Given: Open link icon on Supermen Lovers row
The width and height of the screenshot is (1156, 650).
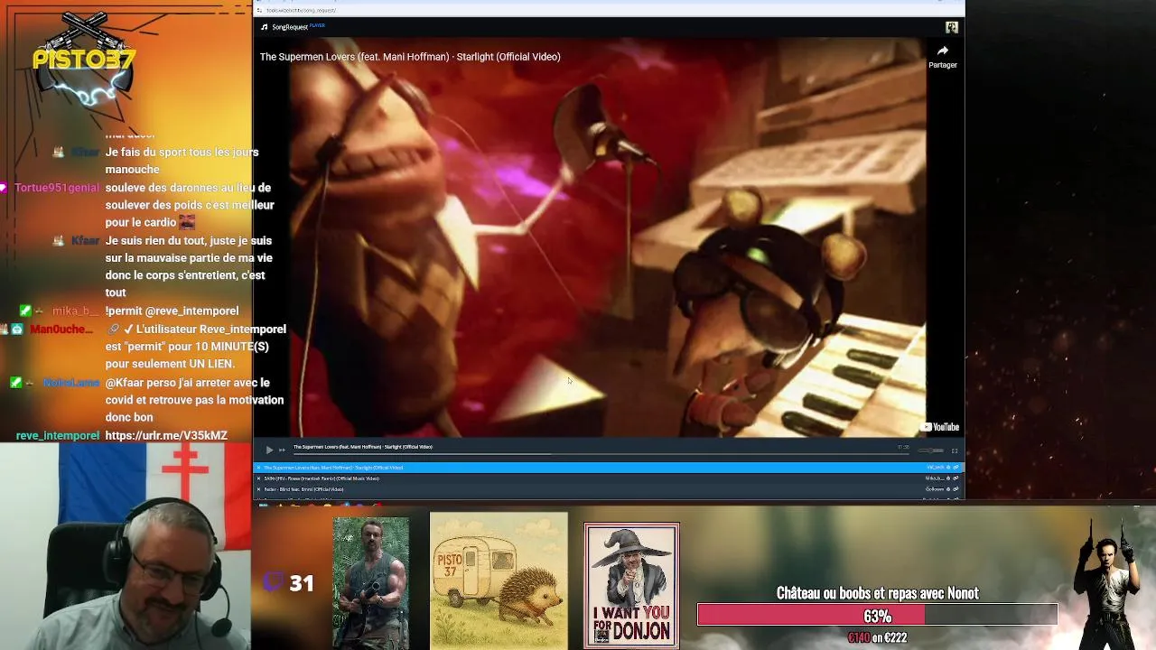Looking at the screenshot, I should click(956, 468).
